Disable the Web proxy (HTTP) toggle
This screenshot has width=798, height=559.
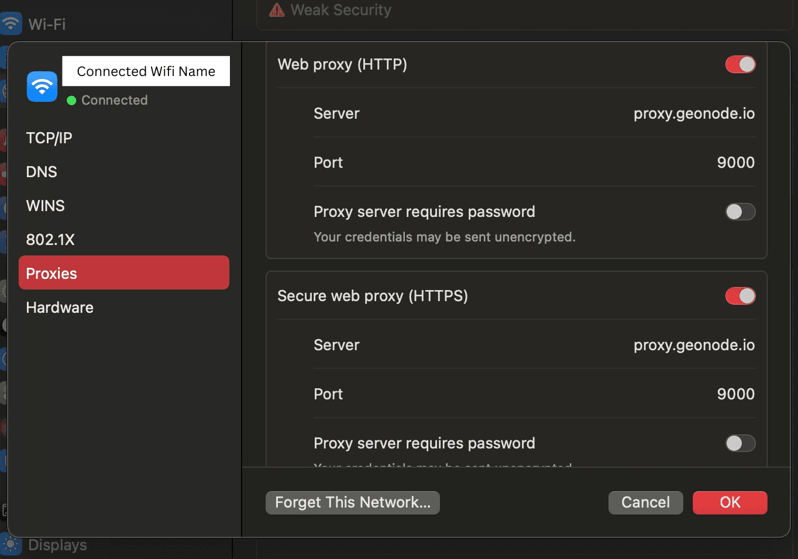pos(740,64)
